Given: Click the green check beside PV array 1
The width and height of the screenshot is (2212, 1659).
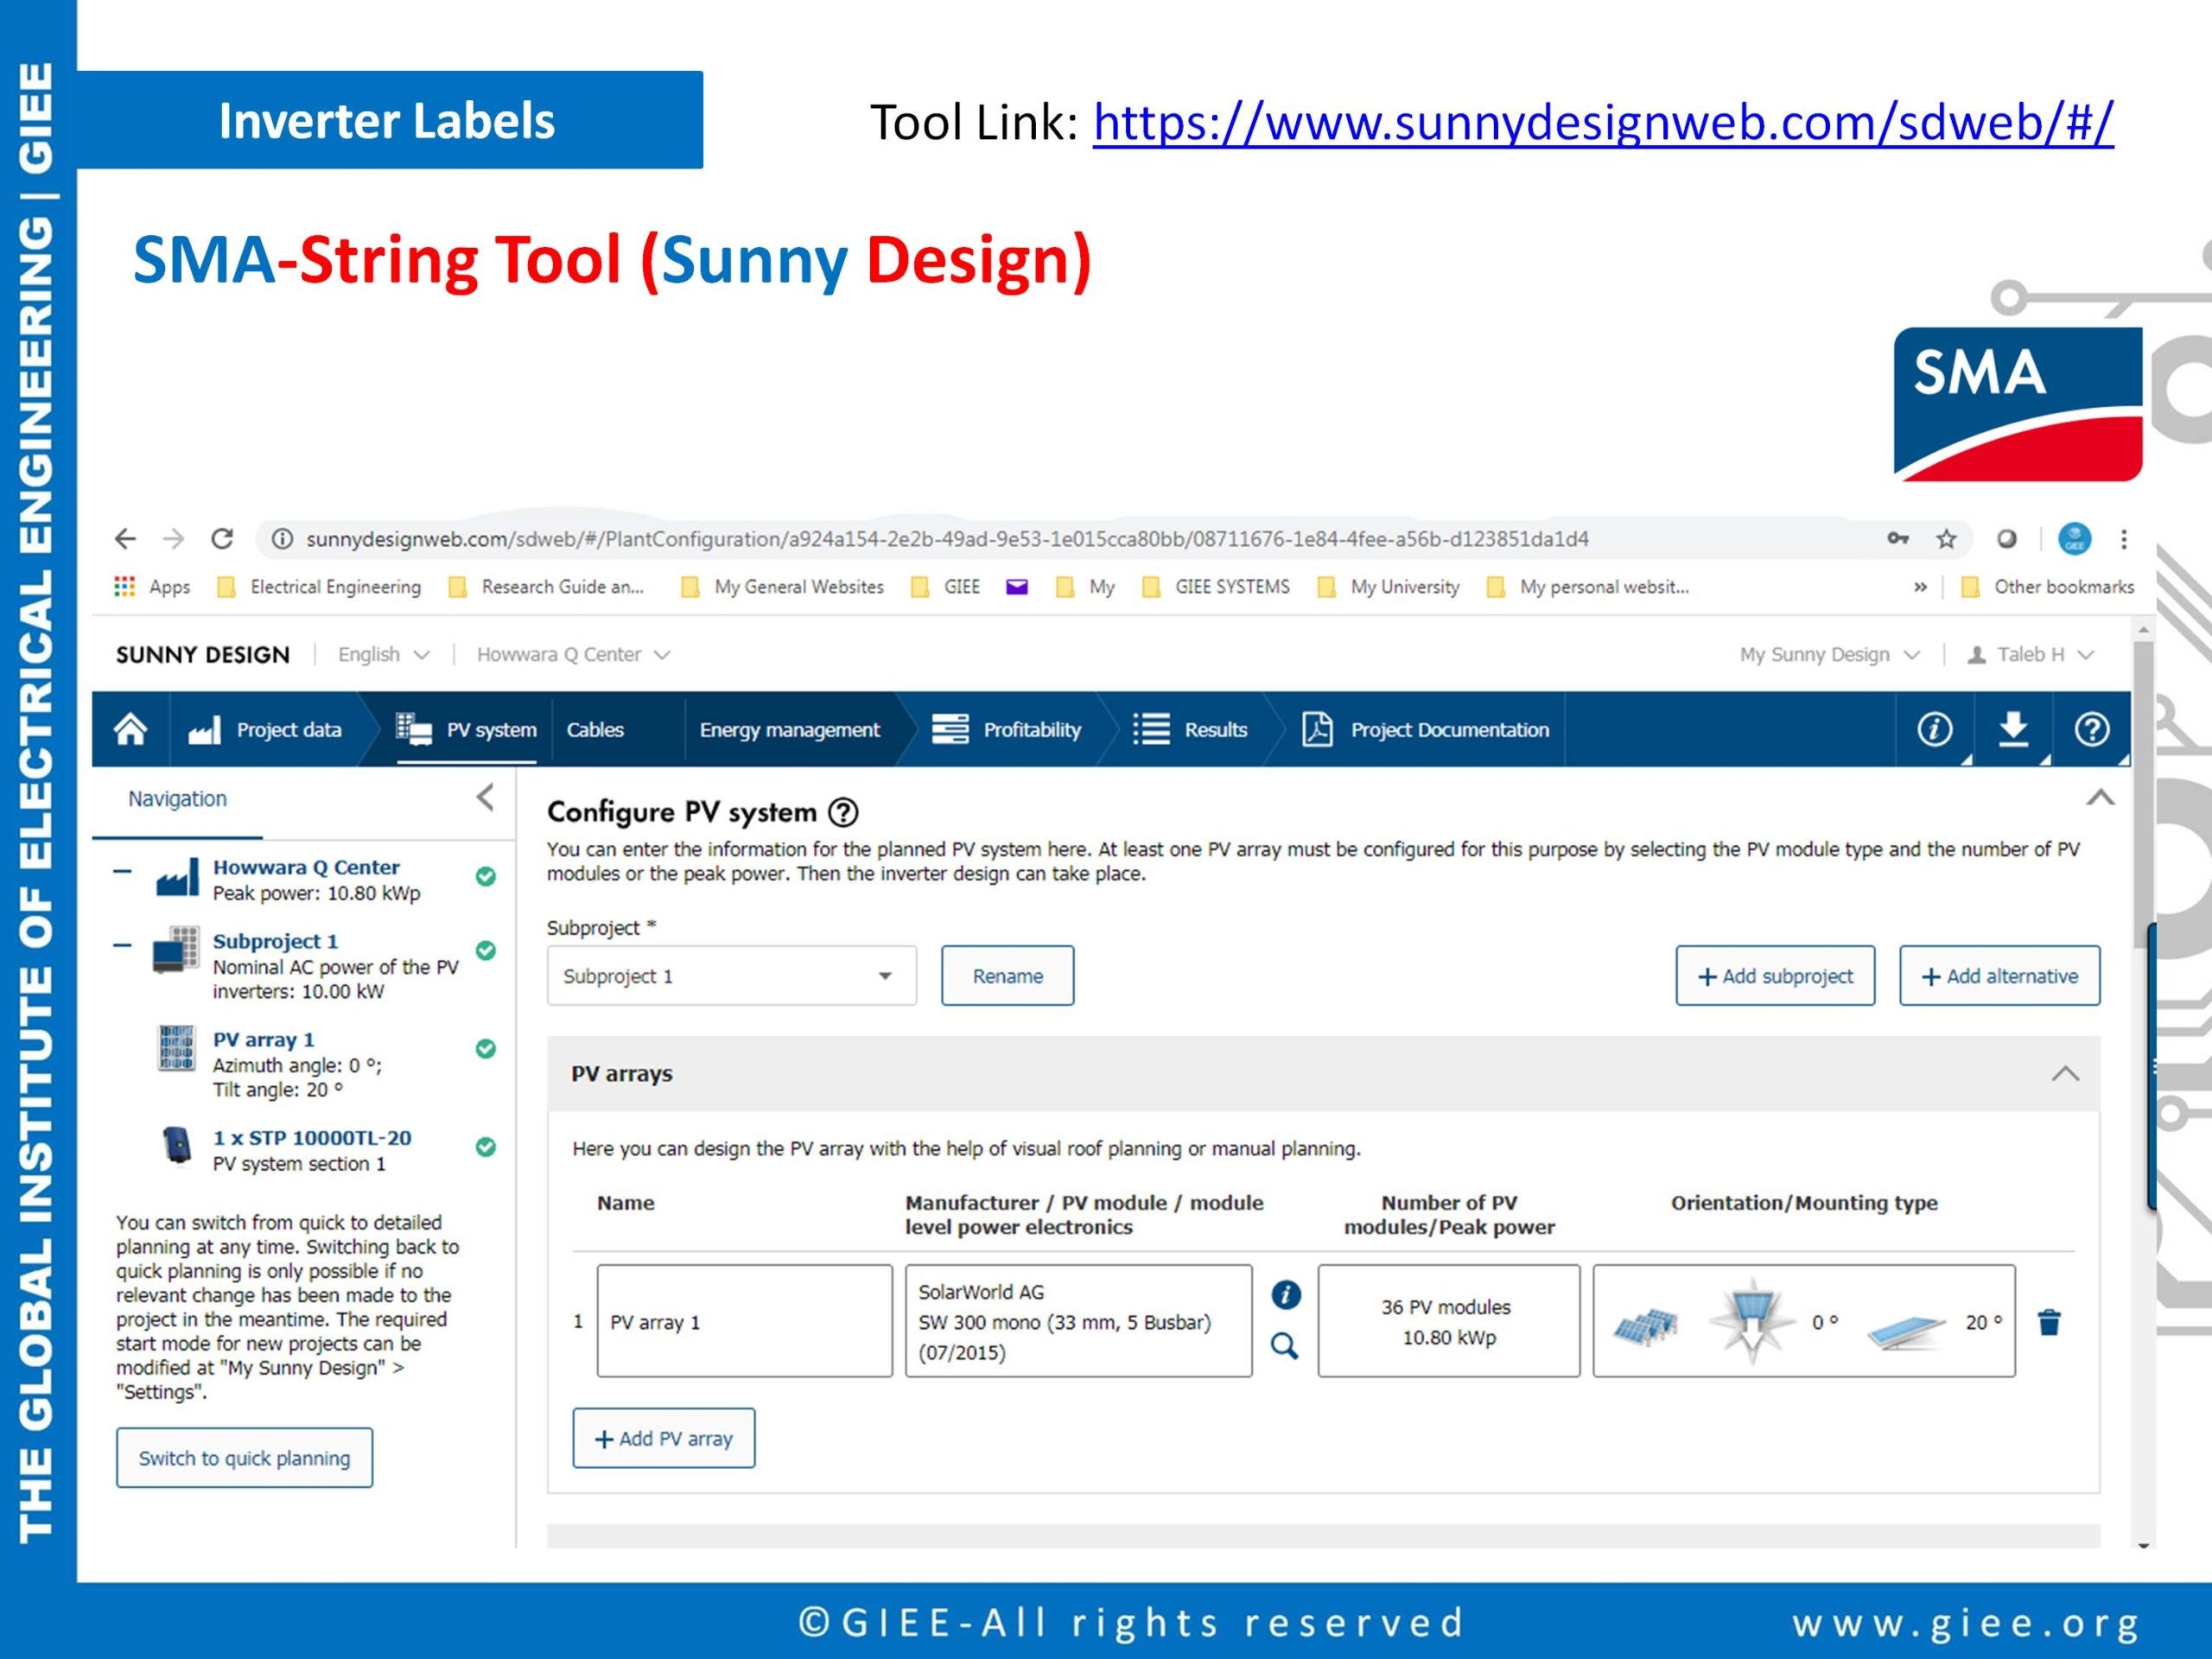Looking at the screenshot, I should 486,1048.
